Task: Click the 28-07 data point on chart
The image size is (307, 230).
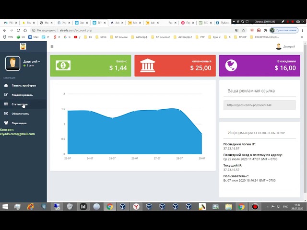Action: pyautogui.click(x=179, y=110)
